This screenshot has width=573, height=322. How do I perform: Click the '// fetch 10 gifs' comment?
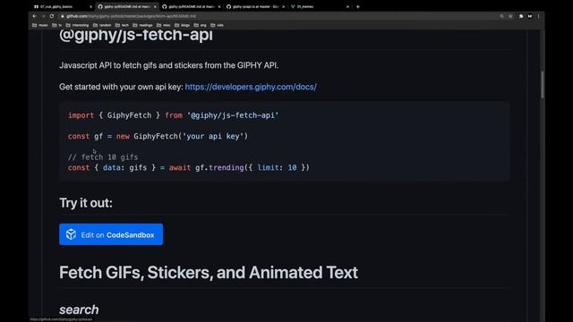point(103,157)
